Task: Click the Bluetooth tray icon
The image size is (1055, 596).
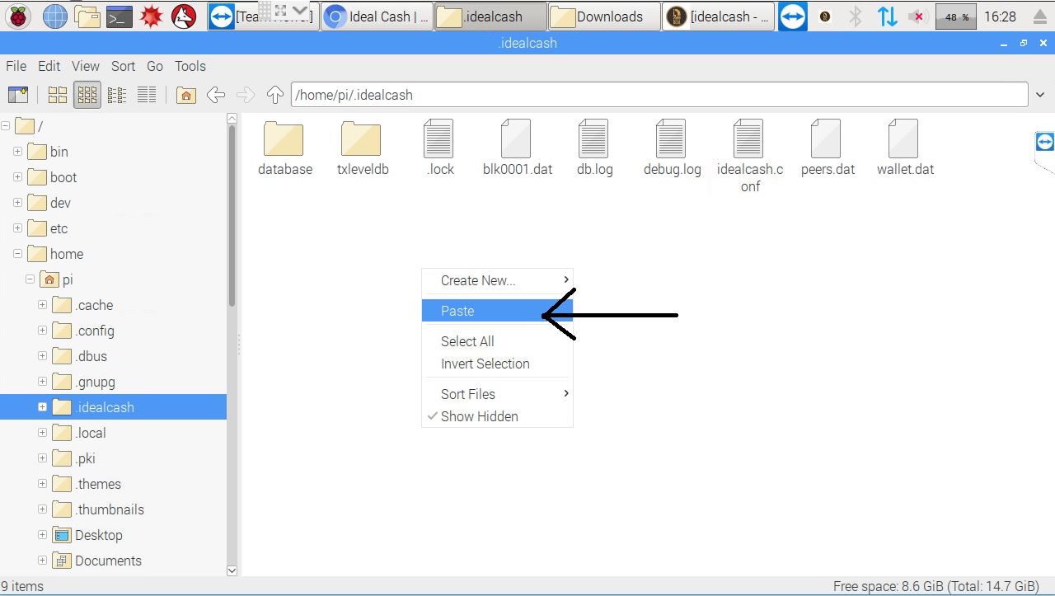Action: pos(856,16)
